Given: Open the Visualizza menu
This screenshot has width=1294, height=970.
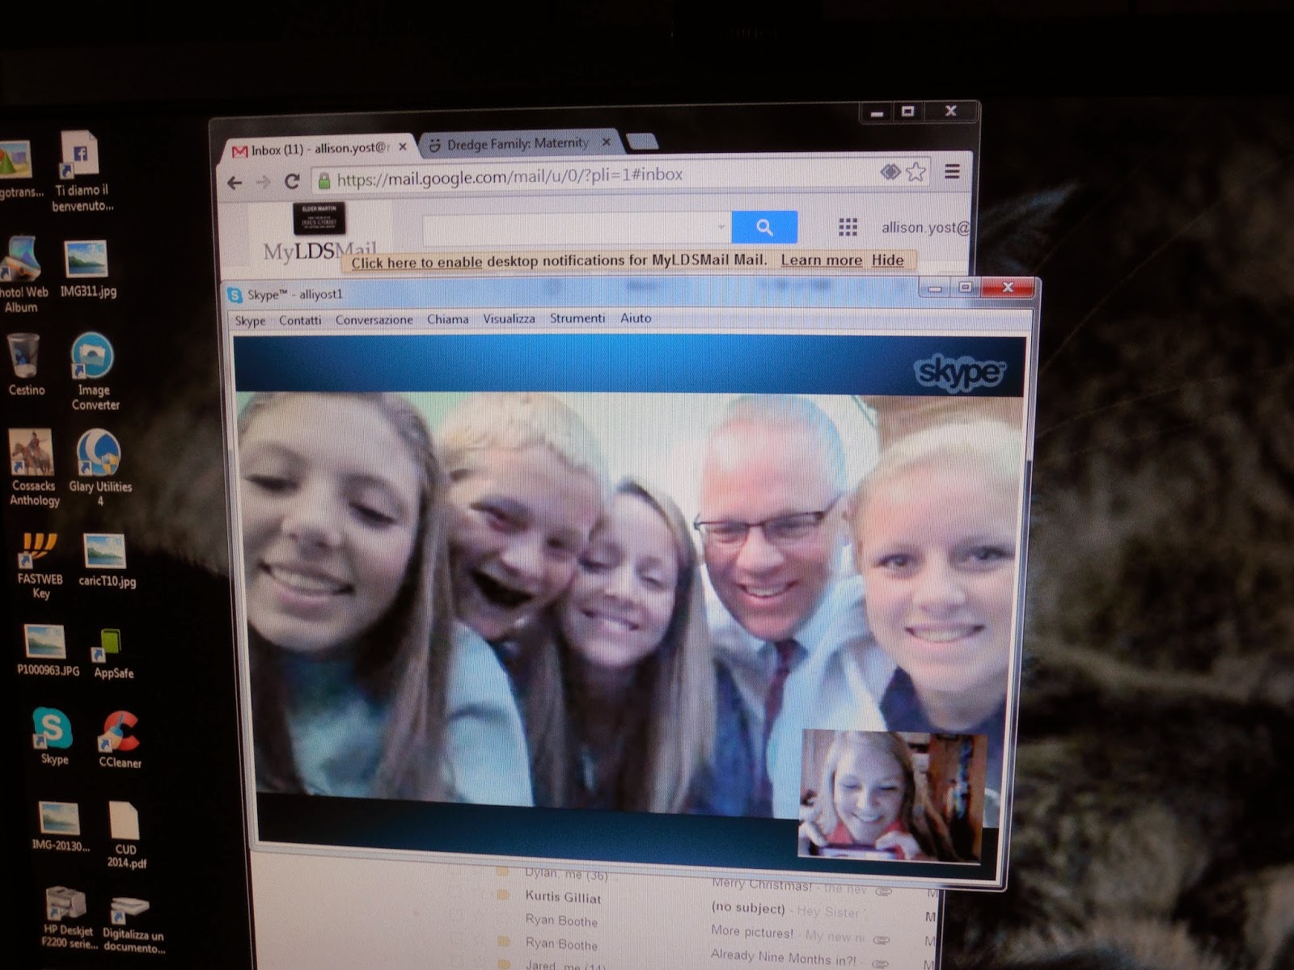Looking at the screenshot, I should pyautogui.click(x=509, y=318).
